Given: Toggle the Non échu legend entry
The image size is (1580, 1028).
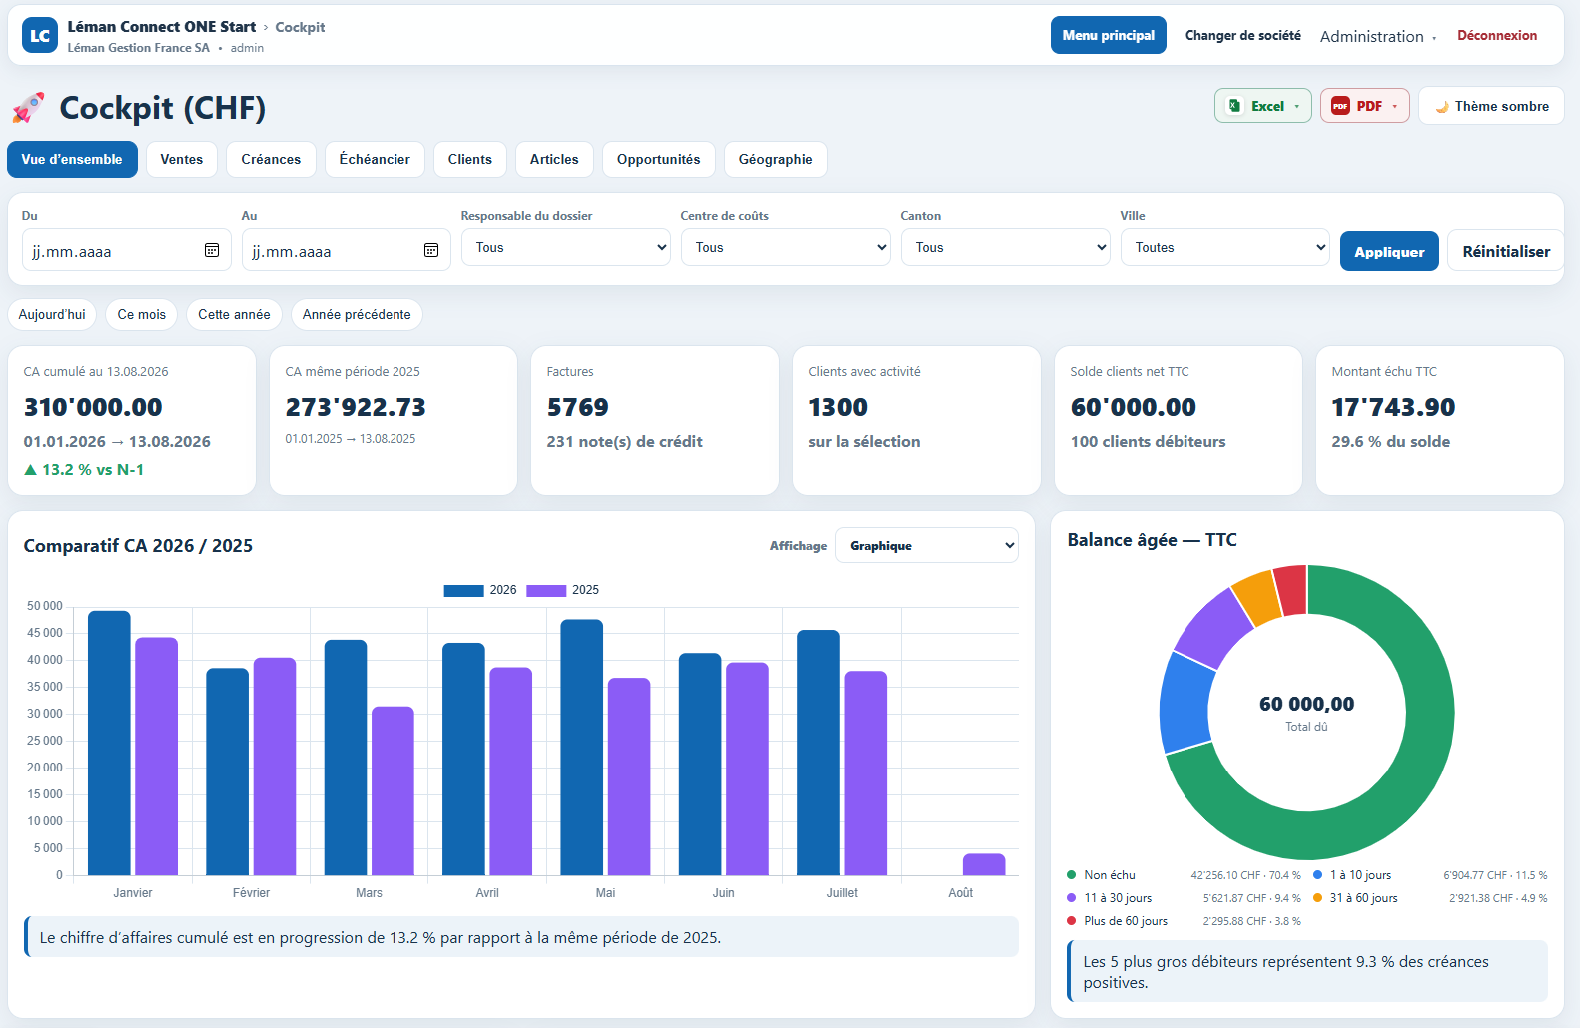Looking at the screenshot, I should coord(1102,875).
